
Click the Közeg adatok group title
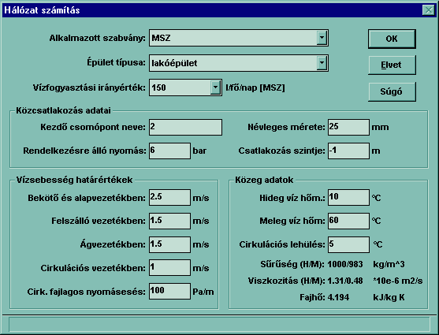pyautogui.click(x=264, y=180)
